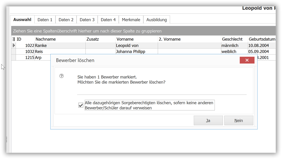This screenshot has height=159, width=282.
Task: Select the weiblich gender cell
Action: [235, 51]
